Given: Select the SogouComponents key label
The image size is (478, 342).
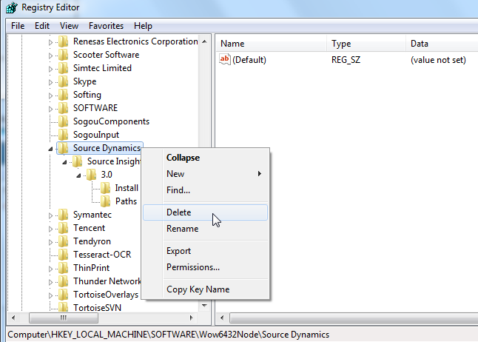Looking at the screenshot, I should 111,121.
